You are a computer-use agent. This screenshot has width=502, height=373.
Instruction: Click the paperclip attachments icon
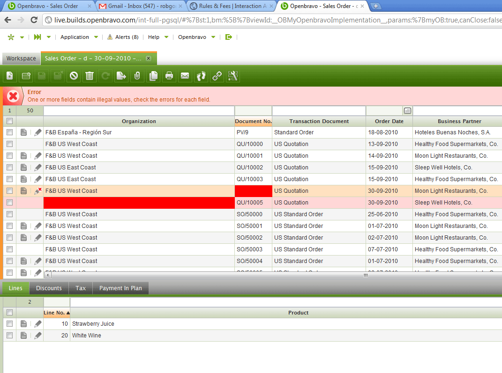[x=137, y=76]
